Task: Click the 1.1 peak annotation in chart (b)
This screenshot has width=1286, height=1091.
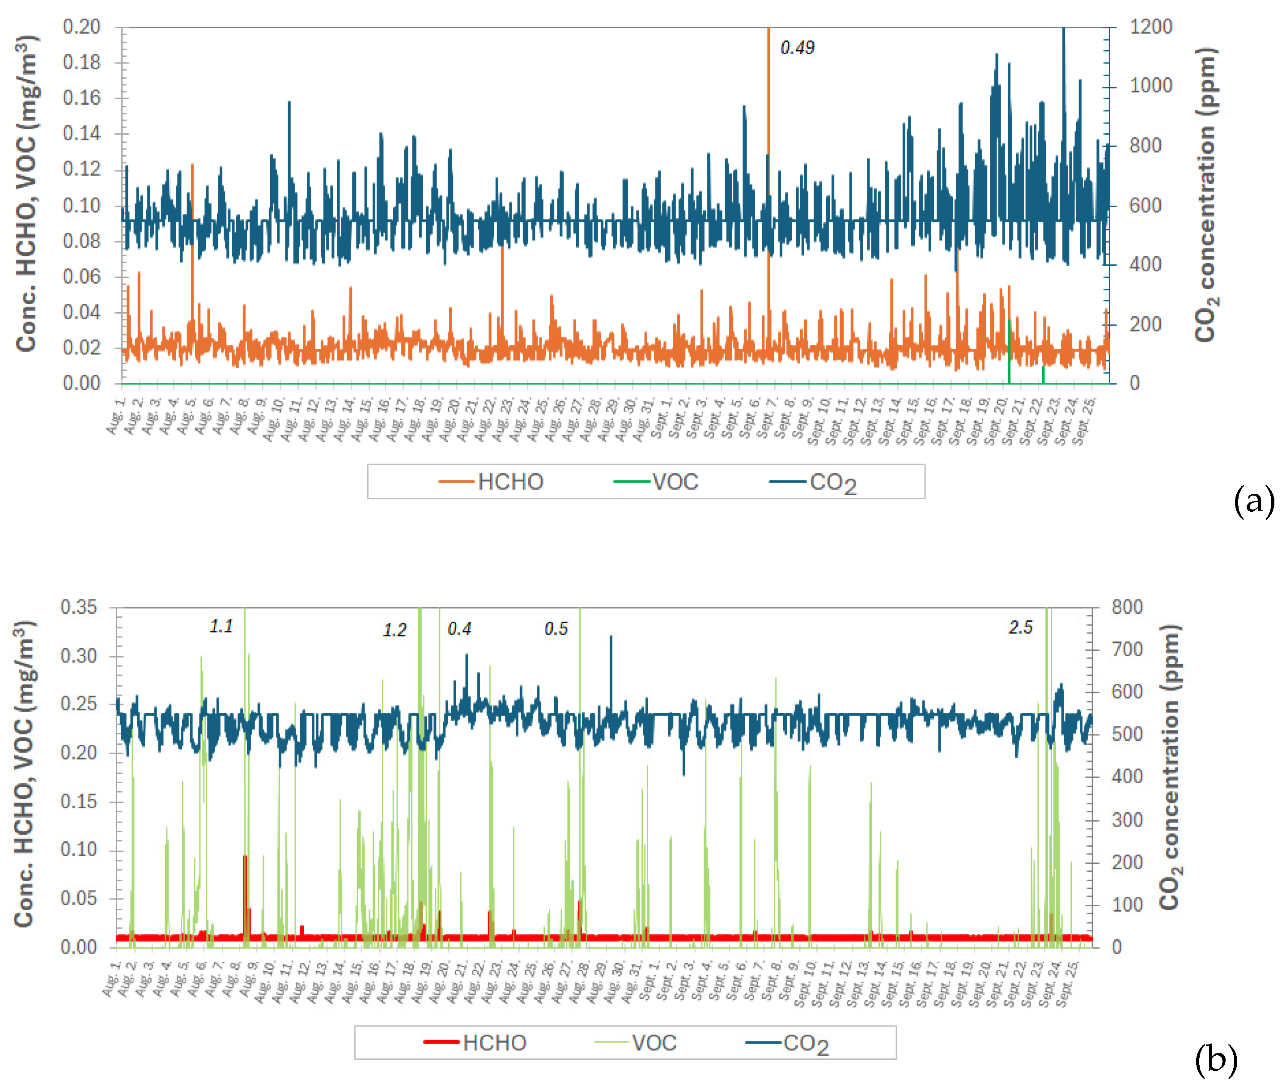Action: click(221, 627)
